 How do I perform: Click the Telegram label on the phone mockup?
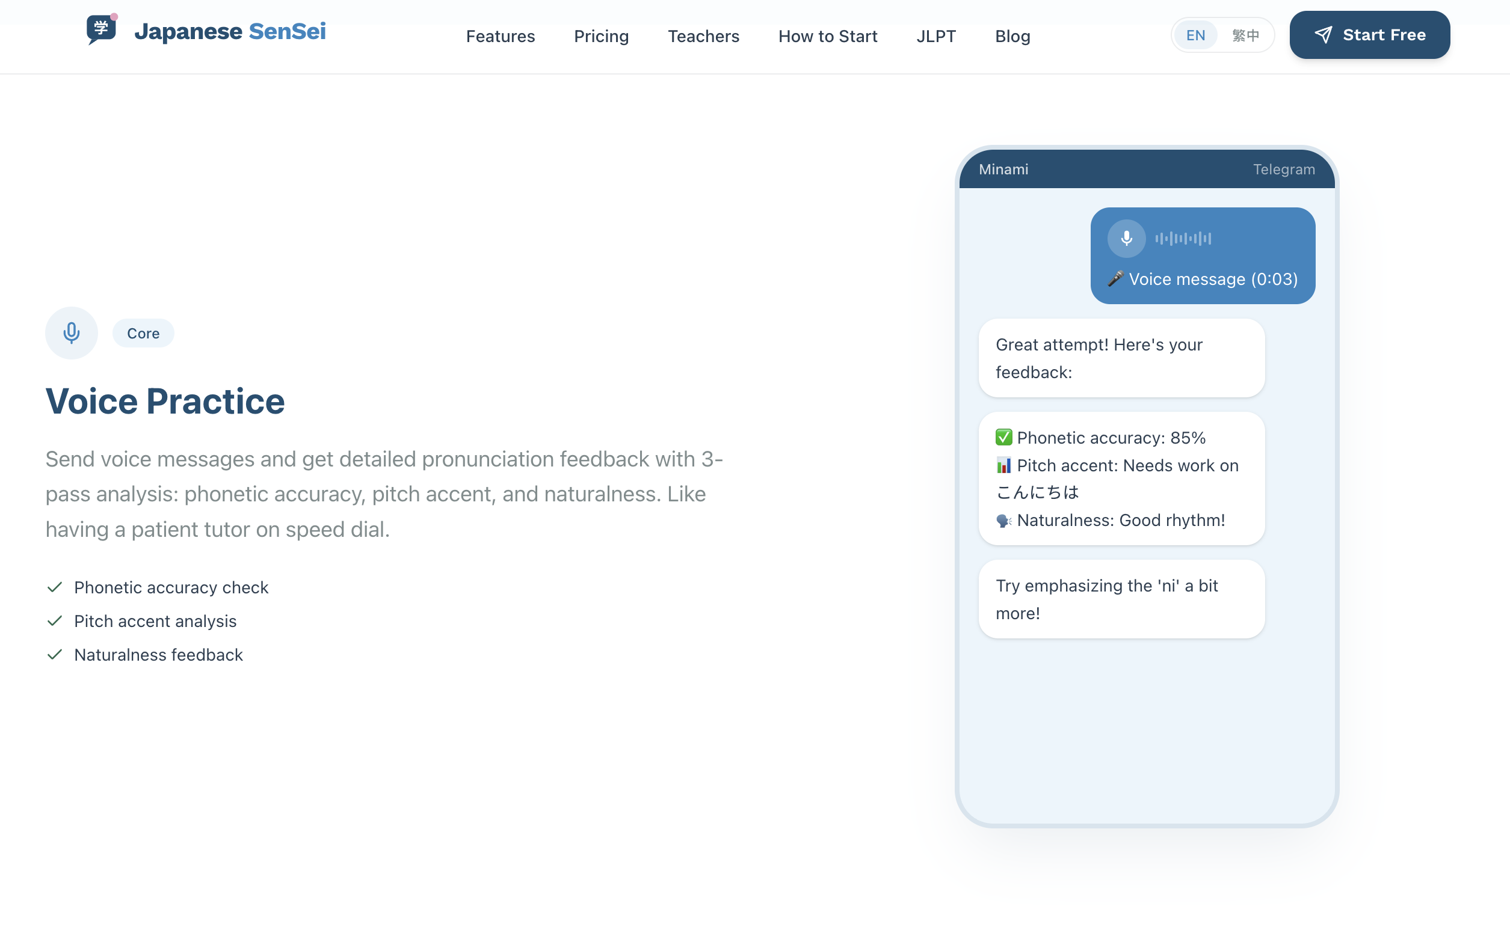tap(1284, 169)
